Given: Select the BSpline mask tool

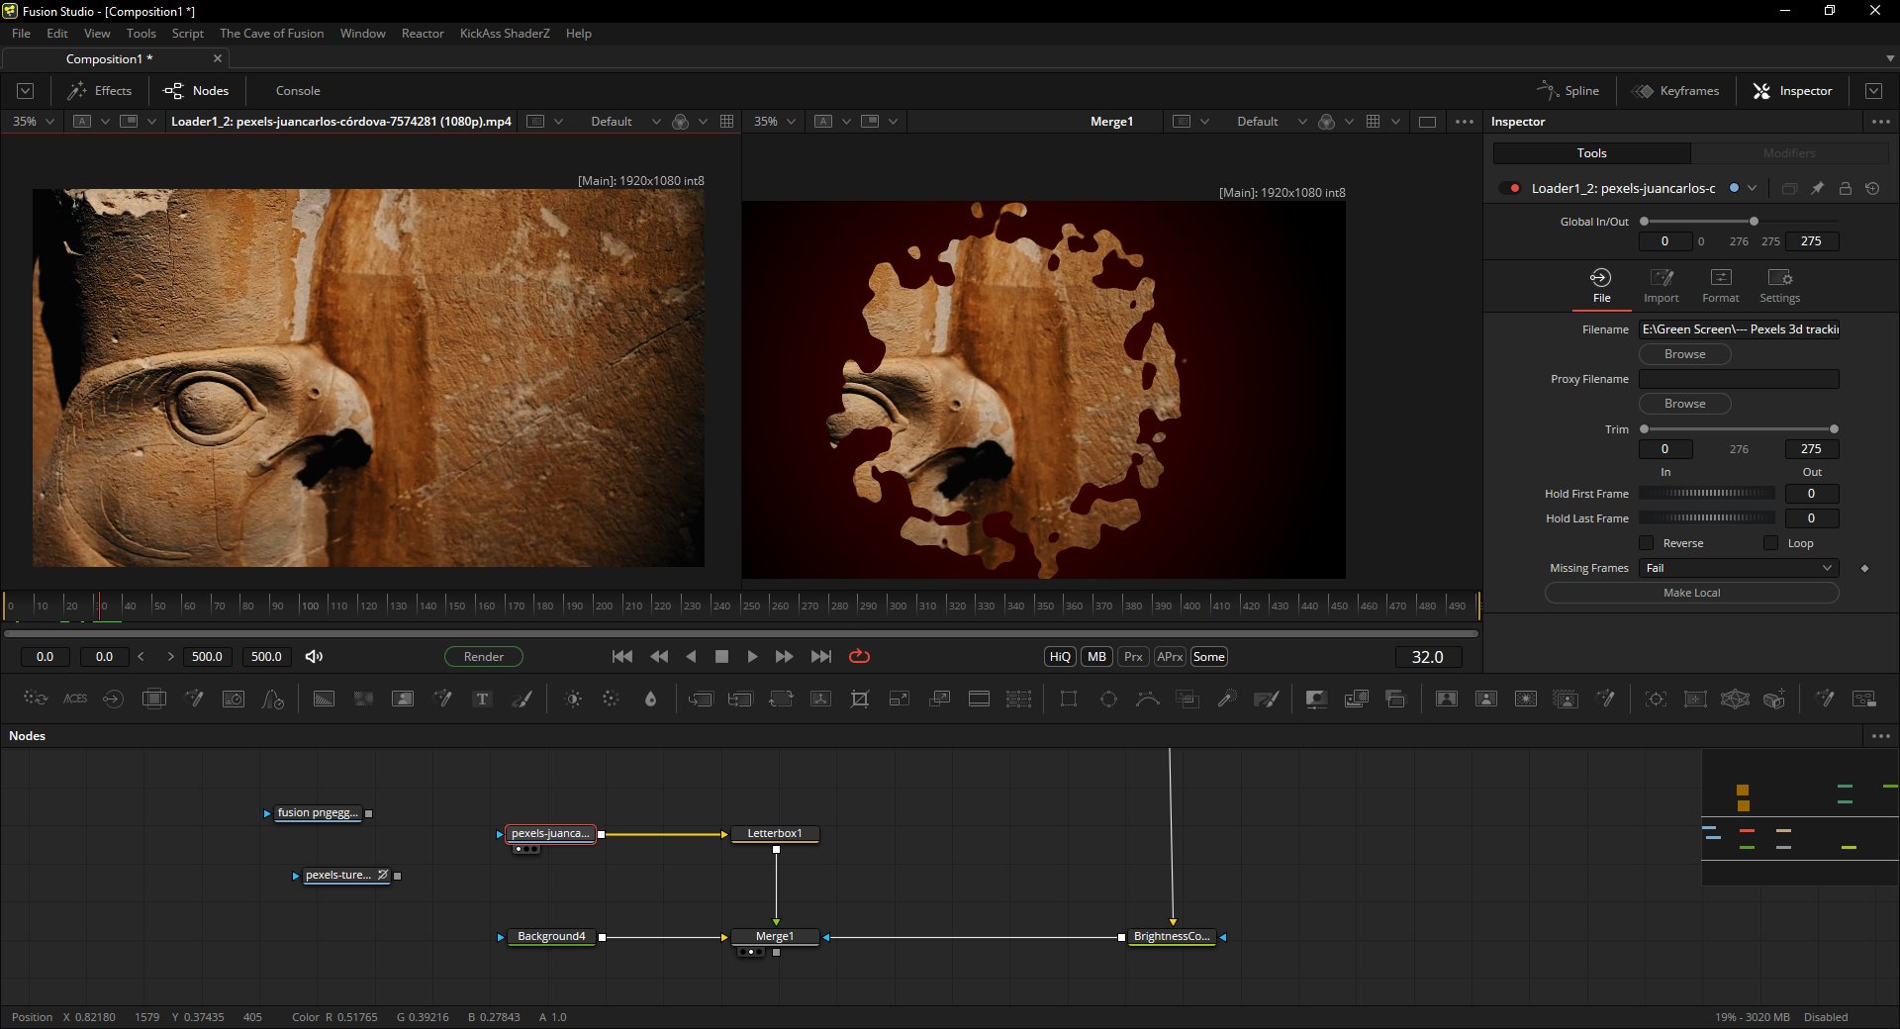Looking at the screenshot, I should point(1148,699).
